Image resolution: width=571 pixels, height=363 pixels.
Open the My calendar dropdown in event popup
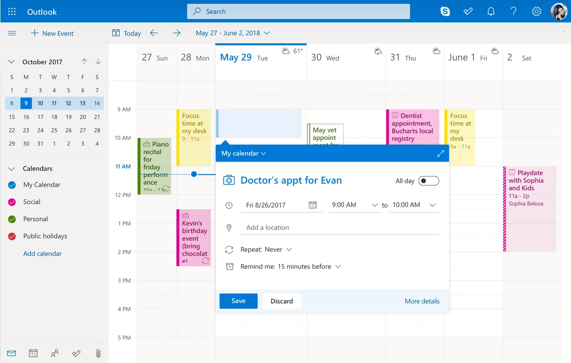243,153
